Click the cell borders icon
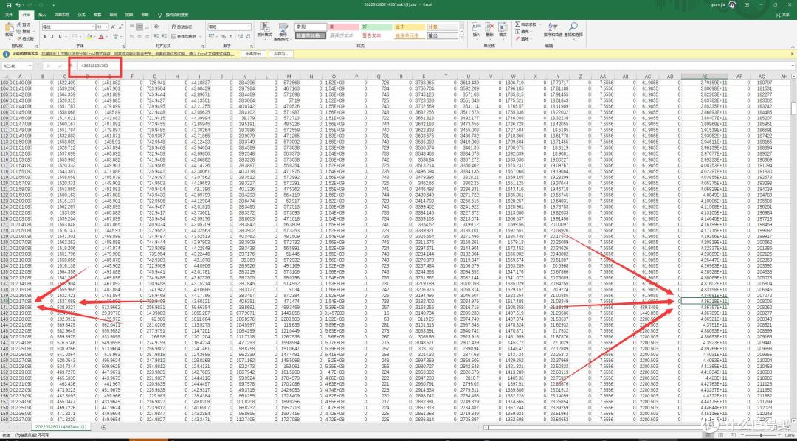The image size is (797, 441). pos(75,37)
